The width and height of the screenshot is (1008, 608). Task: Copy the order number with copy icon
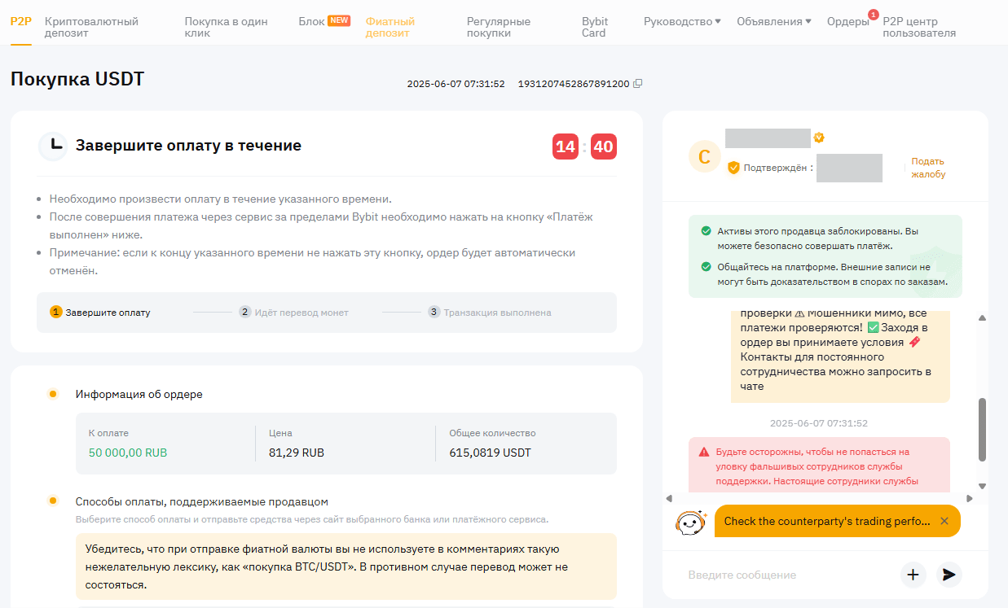pyautogui.click(x=638, y=84)
